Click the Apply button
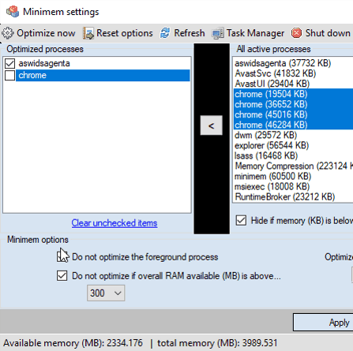Image resolution: width=353 pixels, height=351 pixels. 323,322
